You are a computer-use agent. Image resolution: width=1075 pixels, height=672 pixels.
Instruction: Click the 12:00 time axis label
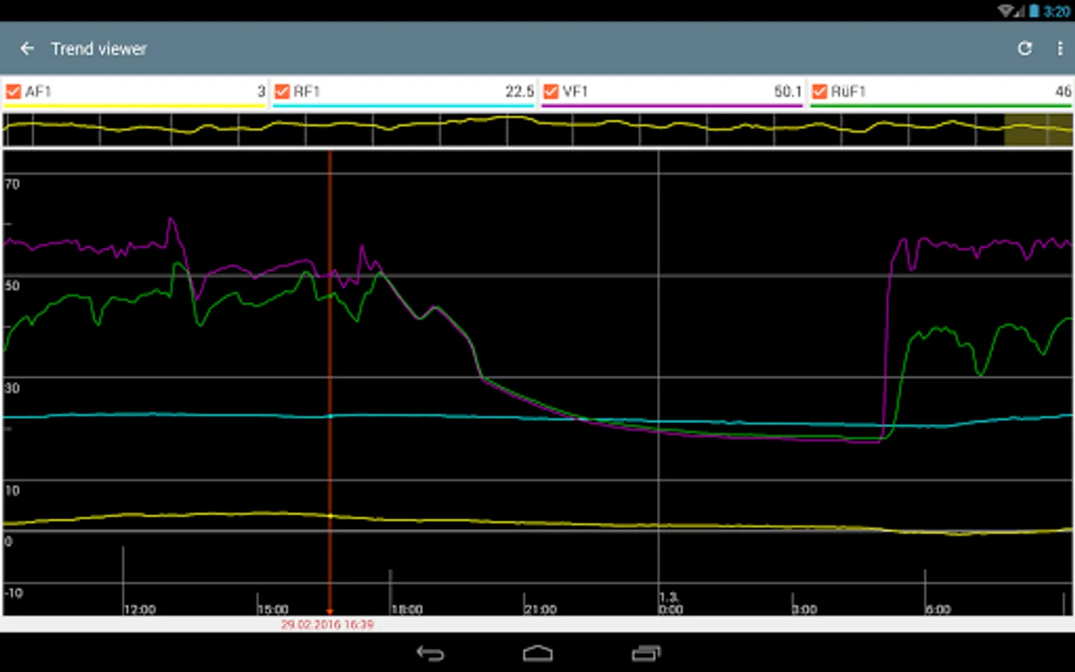point(140,609)
